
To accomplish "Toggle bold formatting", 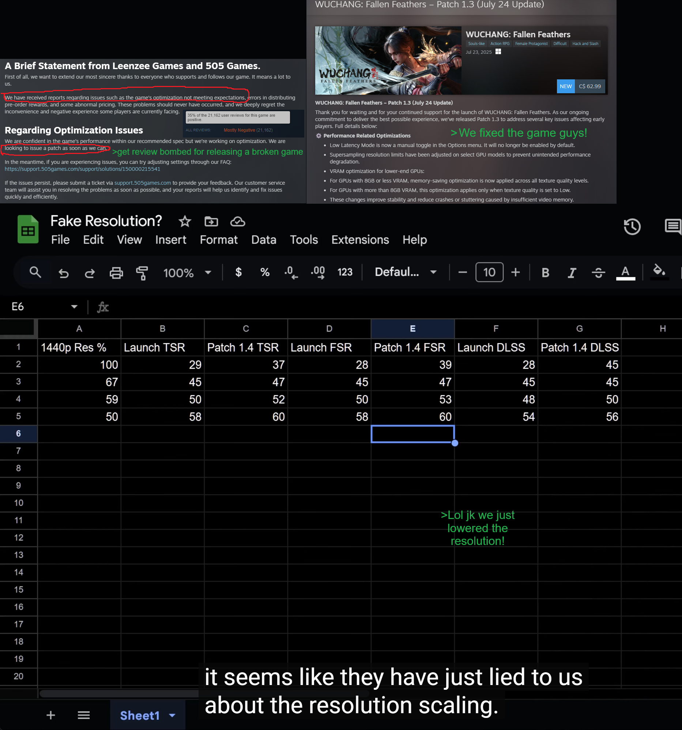I will [546, 272].
